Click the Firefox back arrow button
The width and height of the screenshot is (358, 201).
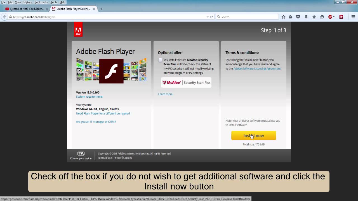click(x=4, y=17)
